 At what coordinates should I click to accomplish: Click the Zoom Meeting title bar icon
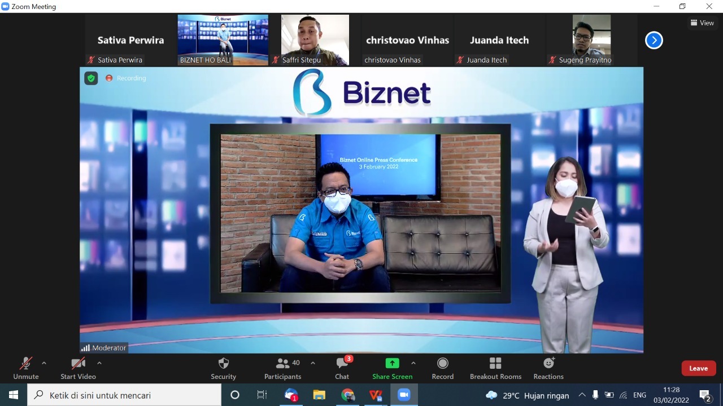click(x=6, y=6)
